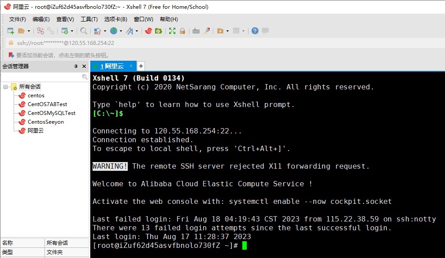Click the chat bubble feedback icon
445x258 pixels.
tap(265, 31)
